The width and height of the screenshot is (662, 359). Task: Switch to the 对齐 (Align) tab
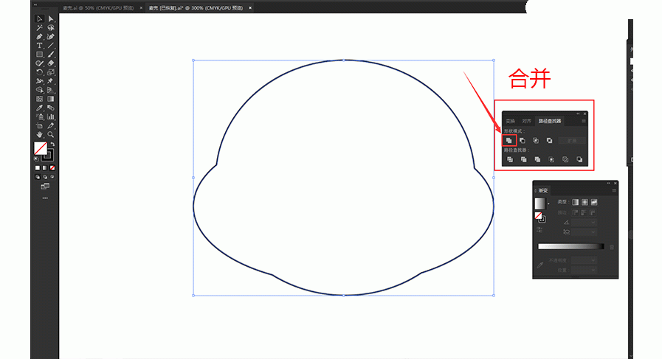pos(526,121)
